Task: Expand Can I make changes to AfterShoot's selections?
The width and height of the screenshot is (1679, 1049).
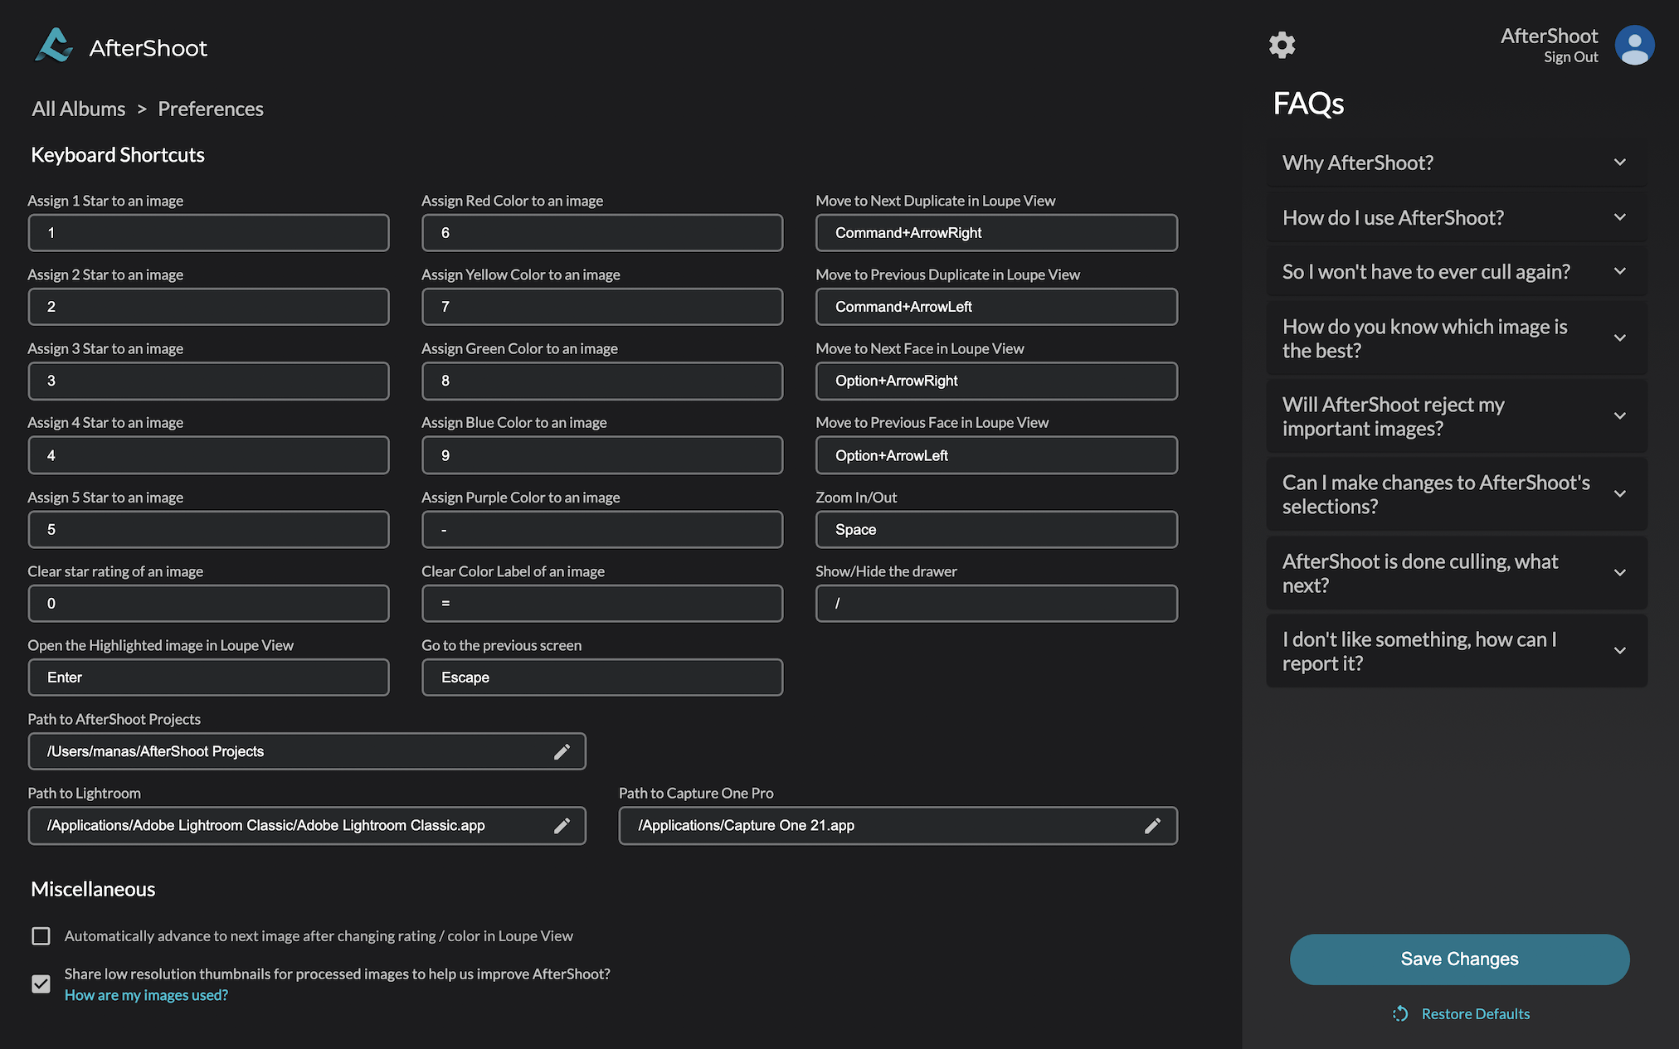Action: (1457, 494)
